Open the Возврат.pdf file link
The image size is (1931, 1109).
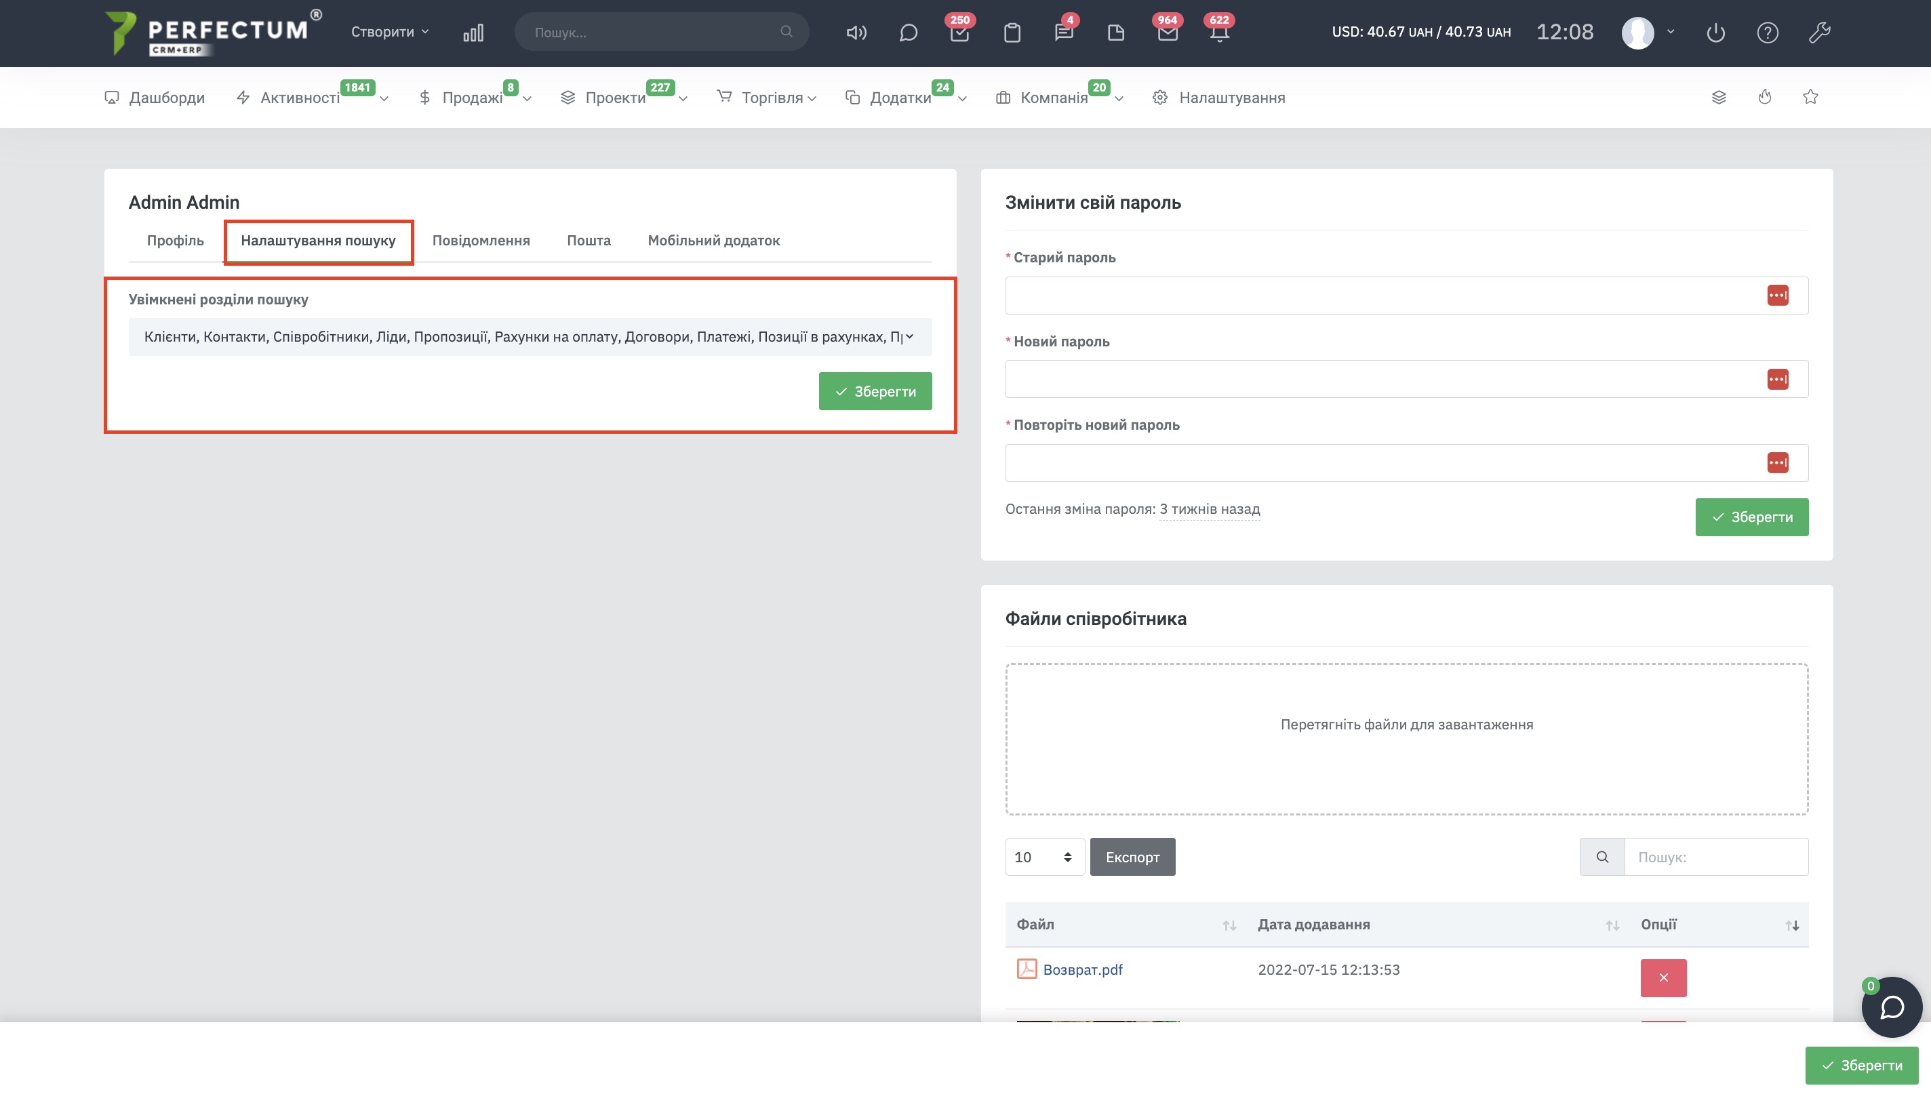point(1081,969)
